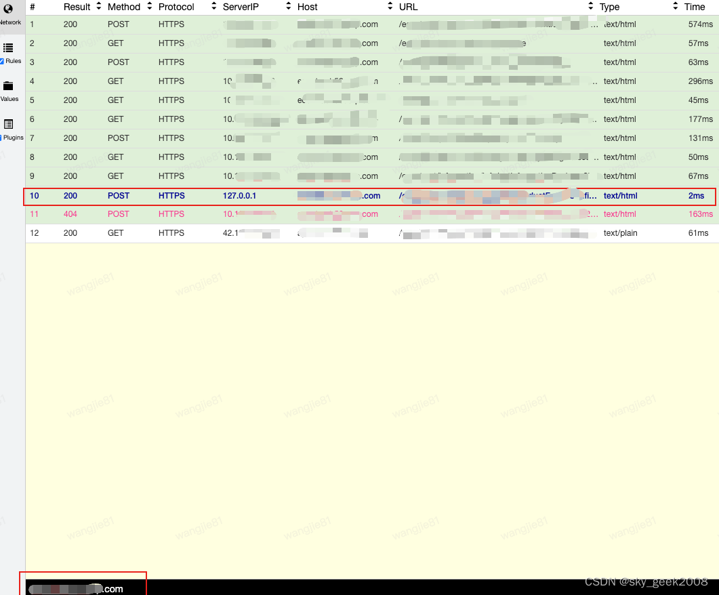Click the 2ms time cell
Image resolution: width=719 pixels, height=595 pixels.
coord(696,196)
